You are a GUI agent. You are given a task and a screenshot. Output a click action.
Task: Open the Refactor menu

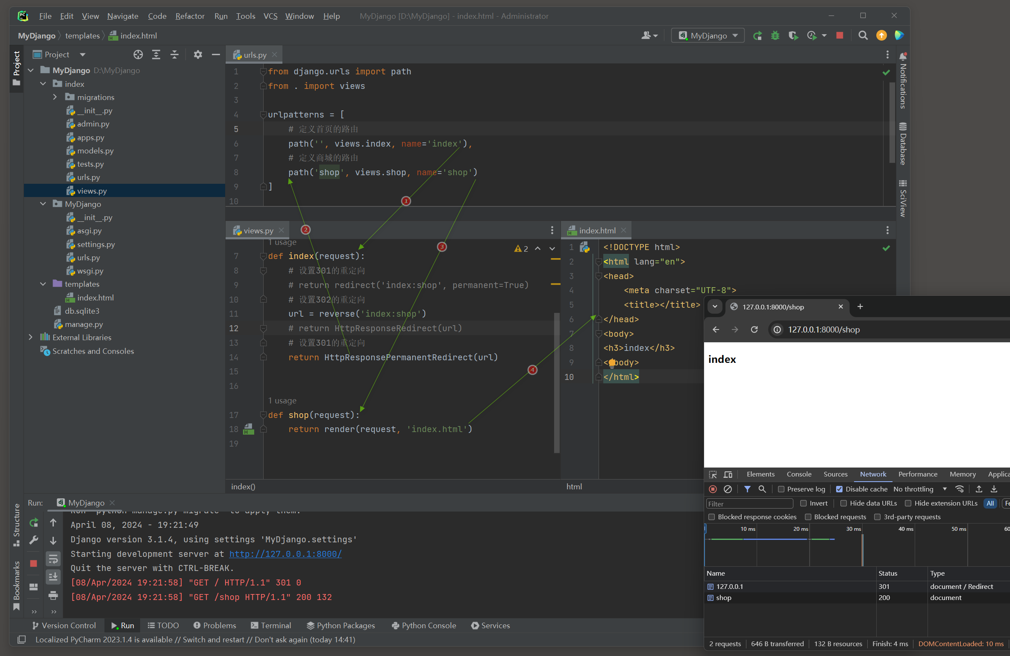(x=190, y=16)
